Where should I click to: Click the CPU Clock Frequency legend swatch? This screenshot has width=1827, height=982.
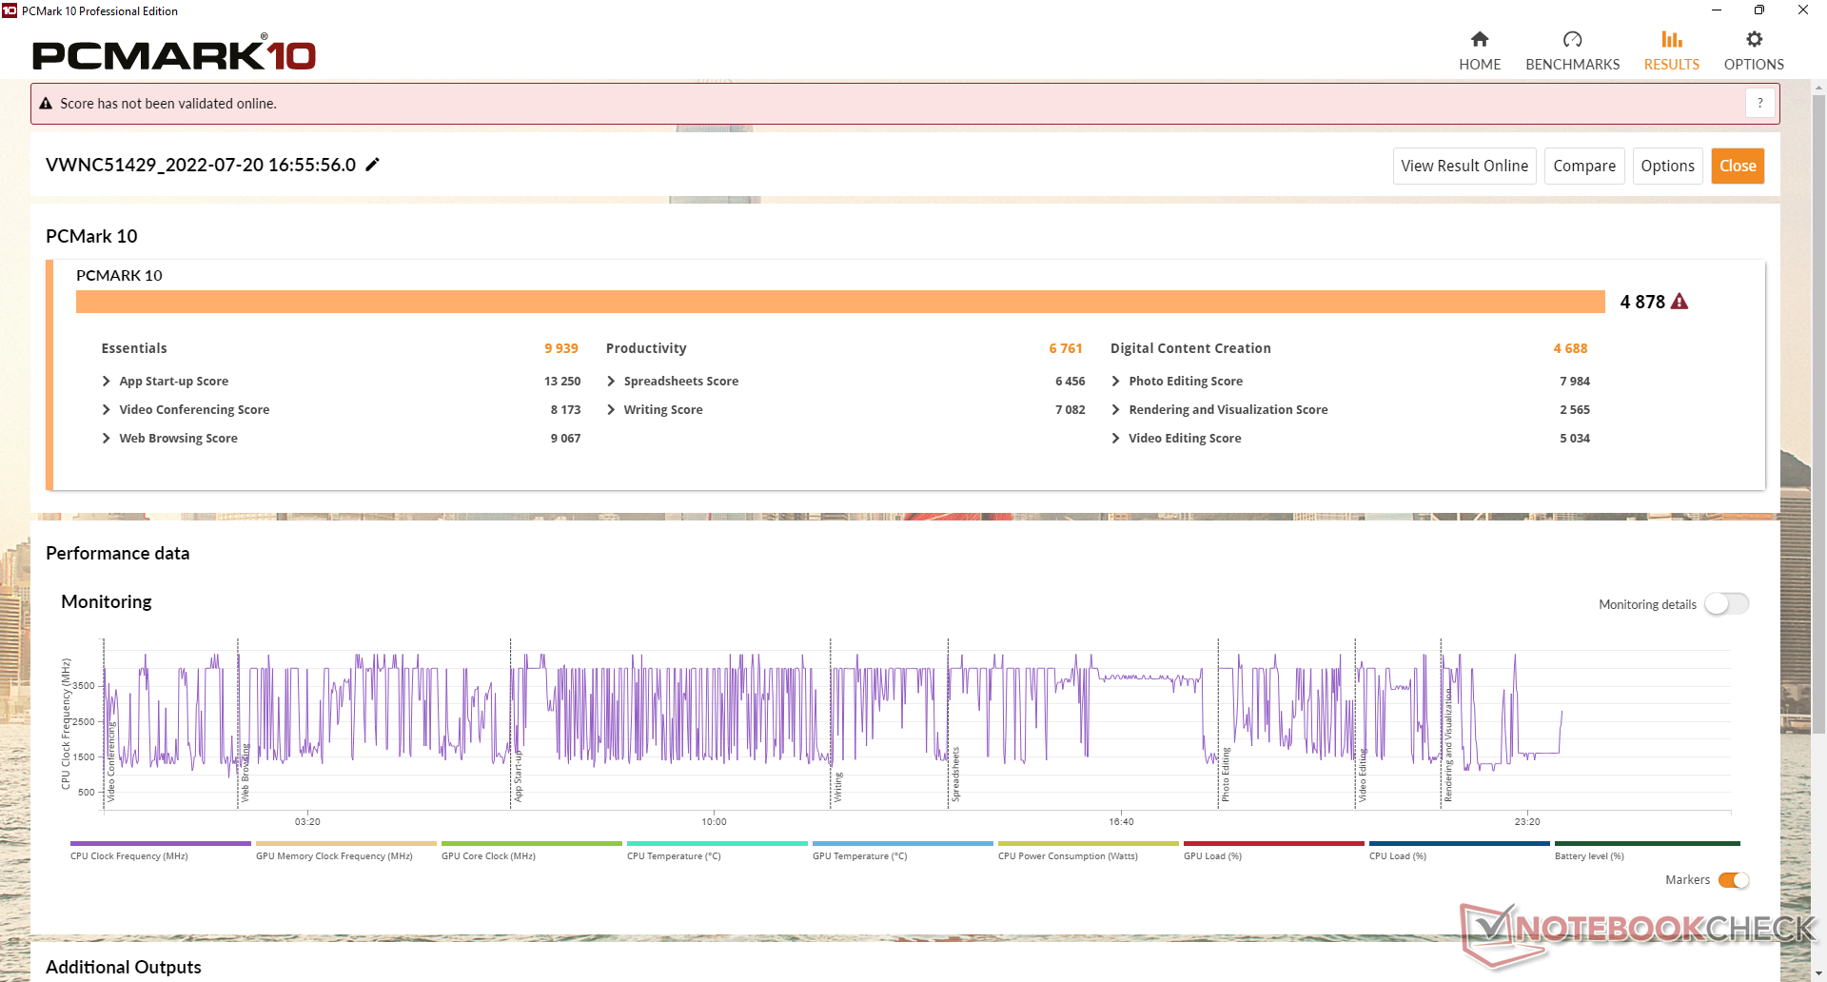(160, 843)
